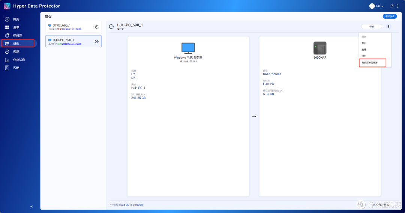Open the 系统 system sidebar icon
Image resolution: width=405 pixels, height=213 pixels.
[7, 68]
